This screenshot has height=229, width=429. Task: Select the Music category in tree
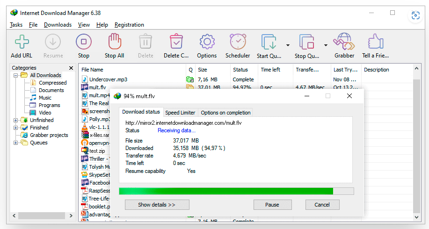point(45,98)
